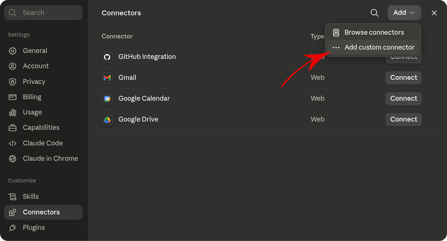Click the GitHub Integration row name

[147, 57]
